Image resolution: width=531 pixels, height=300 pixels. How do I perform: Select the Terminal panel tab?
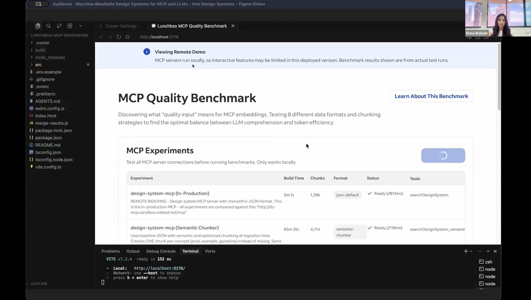(190, 251)
